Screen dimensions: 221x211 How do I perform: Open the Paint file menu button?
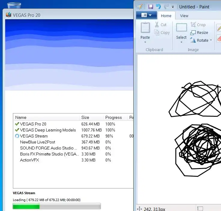click(146, 15)
